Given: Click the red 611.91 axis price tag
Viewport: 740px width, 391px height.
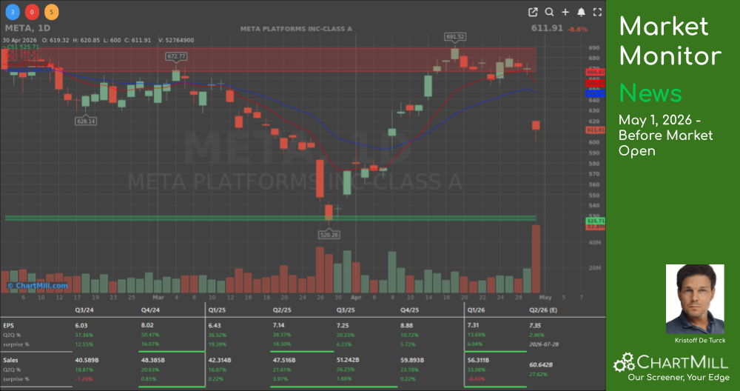Looking at the screenshot, I should 595,130.
